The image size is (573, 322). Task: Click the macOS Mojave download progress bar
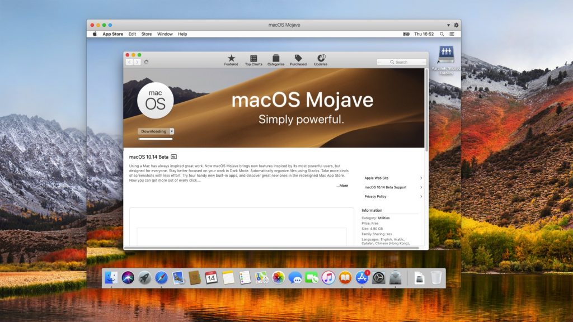[156, 139]
